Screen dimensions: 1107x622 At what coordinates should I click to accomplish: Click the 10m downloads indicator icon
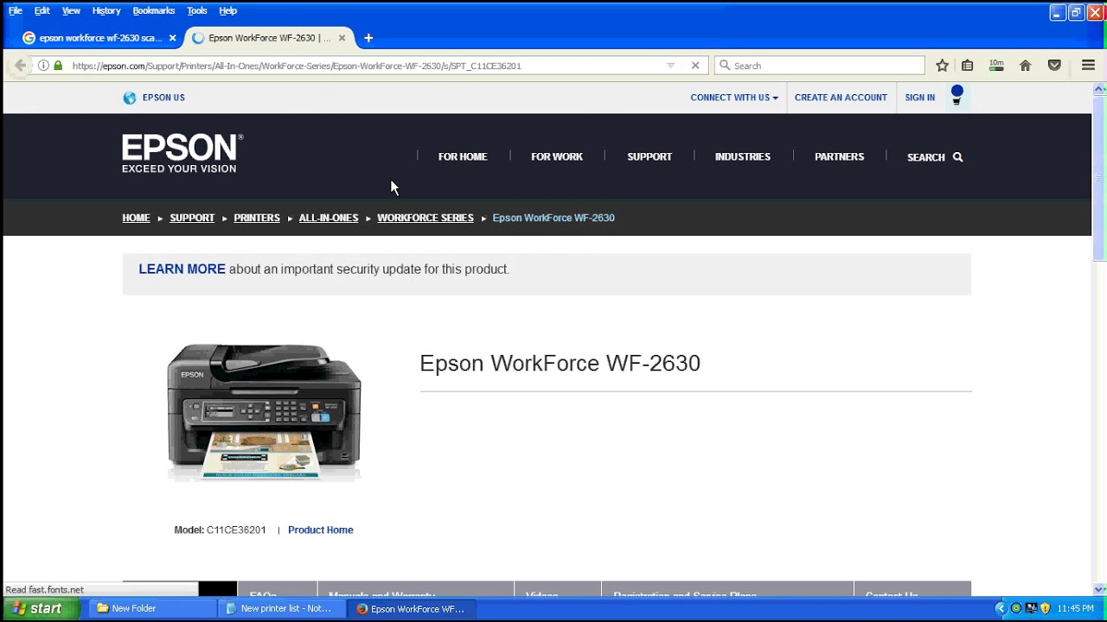996,66
